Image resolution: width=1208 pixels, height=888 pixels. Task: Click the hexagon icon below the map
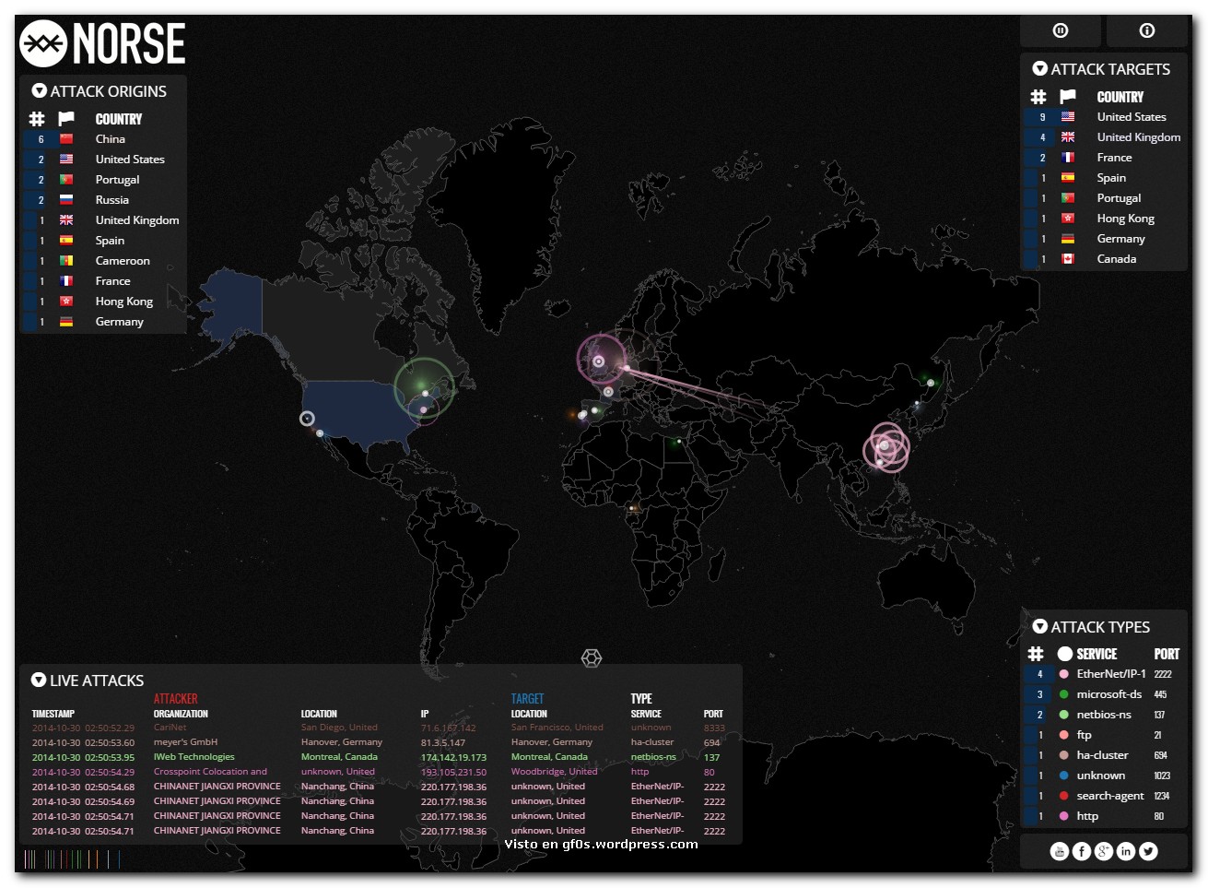pyautogui.click(x=592, y=657)
